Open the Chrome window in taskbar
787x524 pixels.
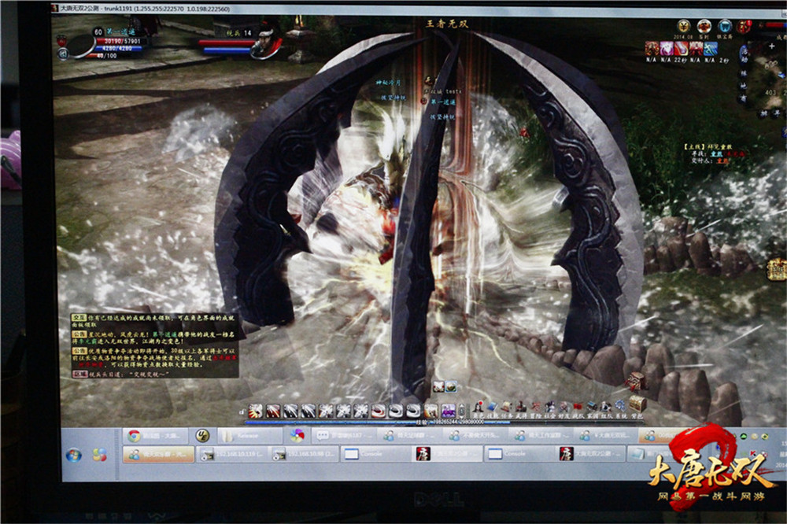tap(155, 436)
